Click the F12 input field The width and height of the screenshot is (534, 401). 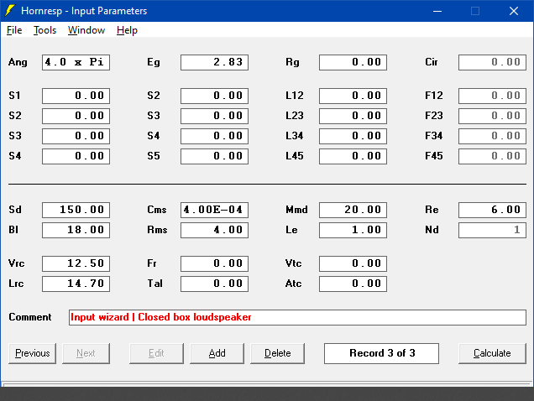coord(492,96)
